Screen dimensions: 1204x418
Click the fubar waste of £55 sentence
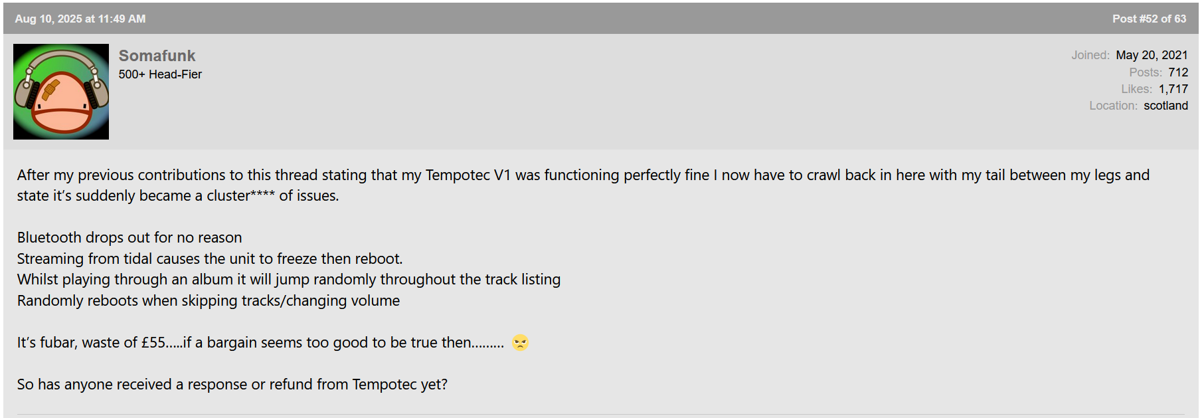tap(260, 343)
